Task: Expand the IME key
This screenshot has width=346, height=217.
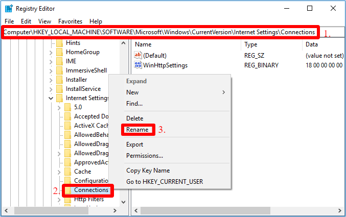Action: tap(51, 62)
